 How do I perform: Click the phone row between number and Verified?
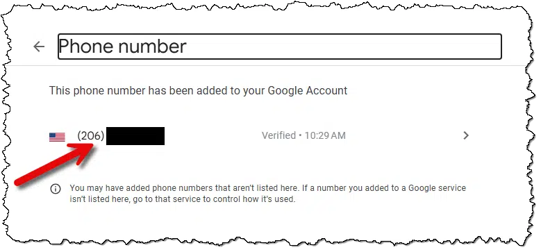click(x=213, y=136)
